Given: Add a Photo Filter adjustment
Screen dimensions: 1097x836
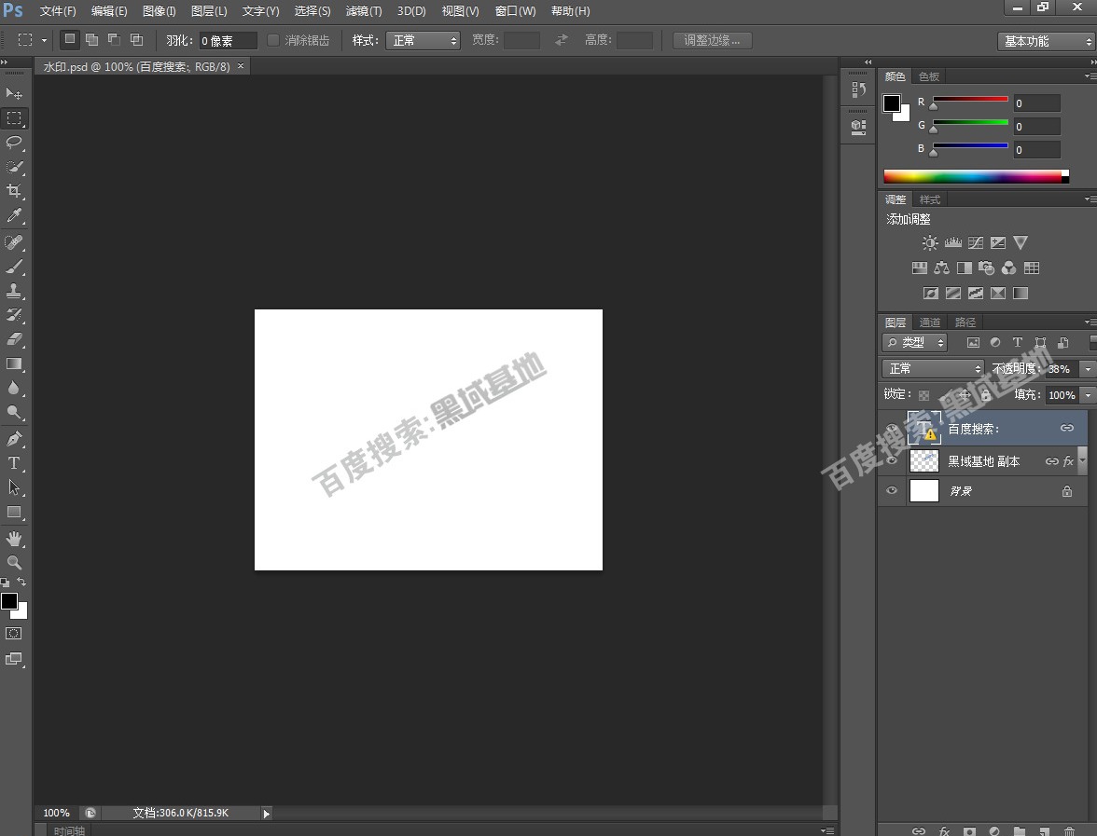Looking at the screenshot, I should 987,267.
